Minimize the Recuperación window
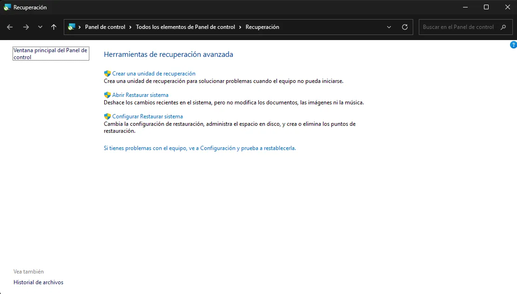 pos(465,7)
